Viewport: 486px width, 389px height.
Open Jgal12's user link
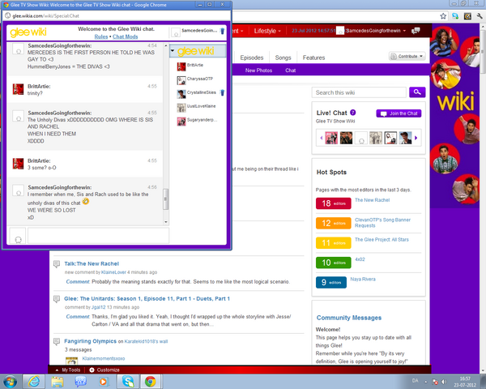98,307
